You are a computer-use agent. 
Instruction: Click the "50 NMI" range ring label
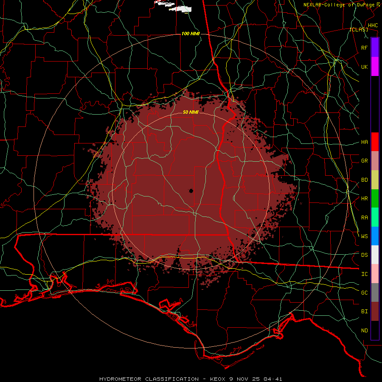pyautogui.click(x=191, y=112)
